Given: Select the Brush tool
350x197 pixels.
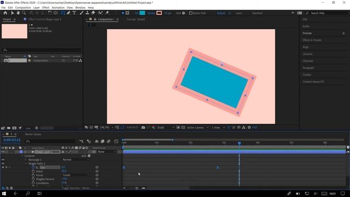Looking at the screenshot, I should (x=81, y=13).
